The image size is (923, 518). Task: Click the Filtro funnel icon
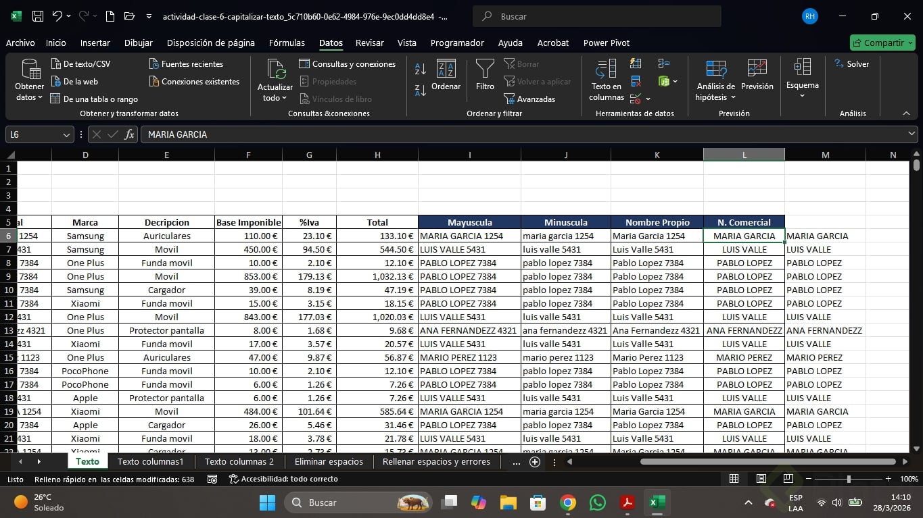coord(485,74)
